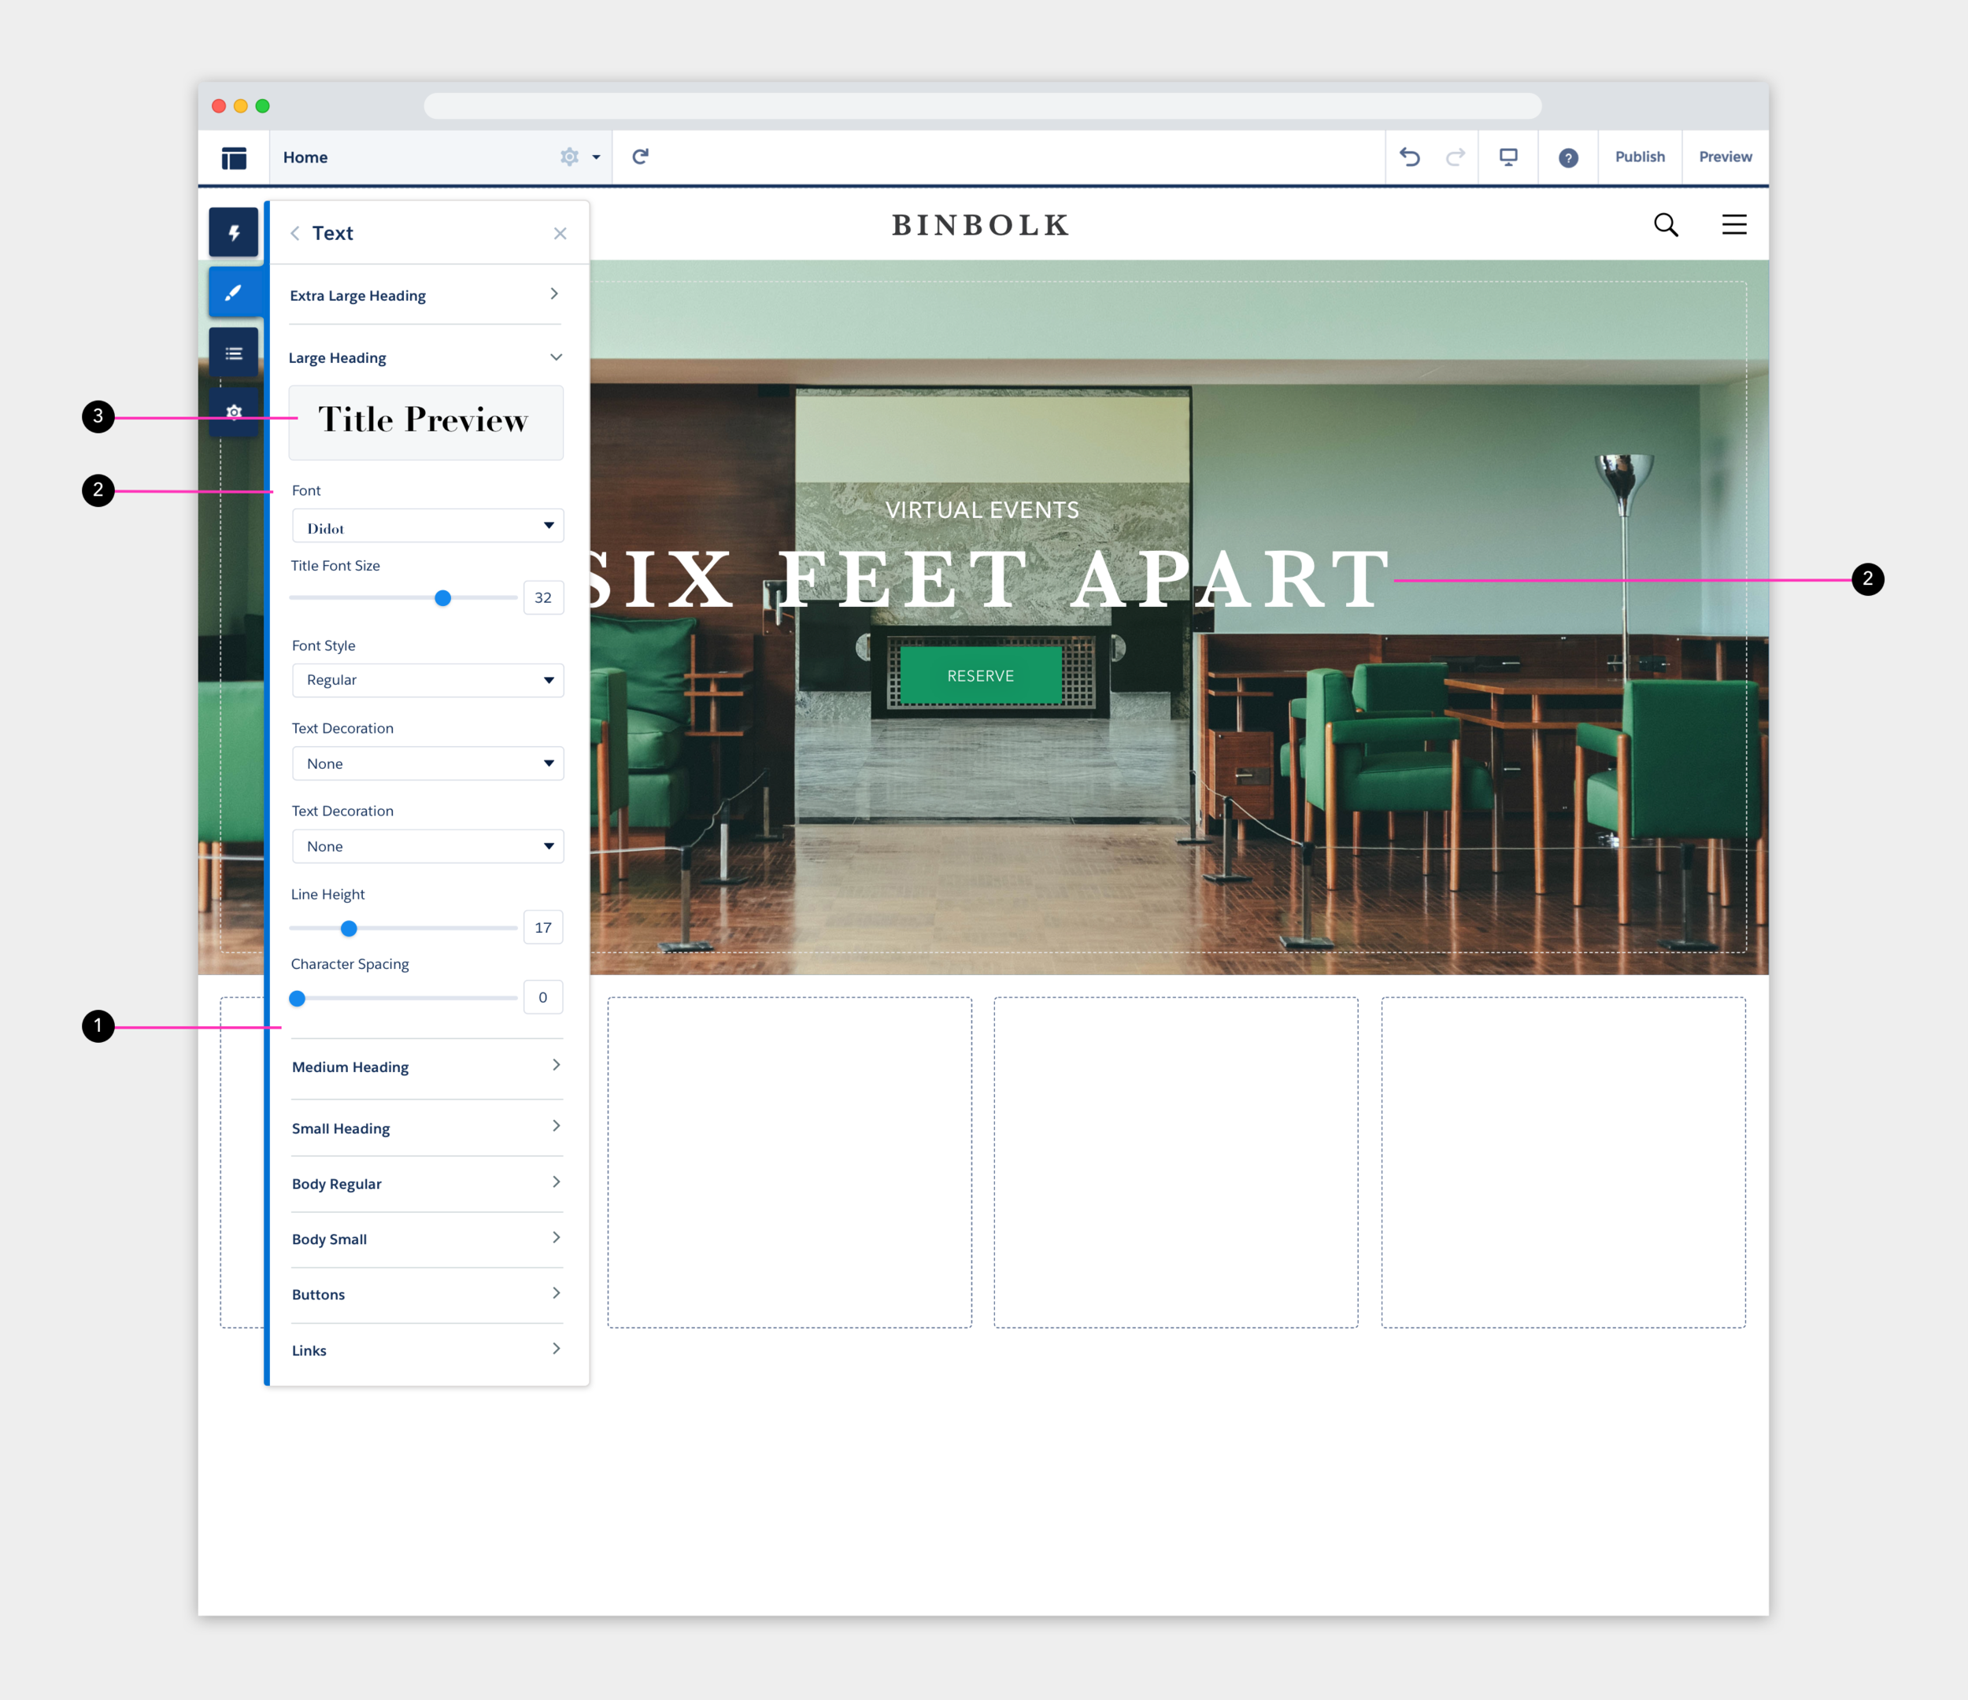1968x1700 pixels.
Task: Click the Publish button
Action: [1640, 157]
